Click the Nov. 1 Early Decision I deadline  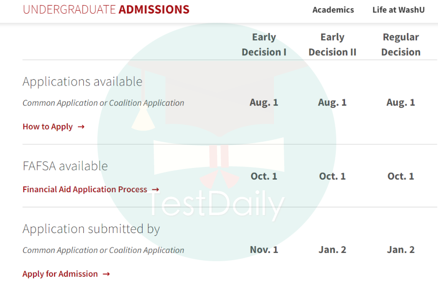click(x=264, y=250)
